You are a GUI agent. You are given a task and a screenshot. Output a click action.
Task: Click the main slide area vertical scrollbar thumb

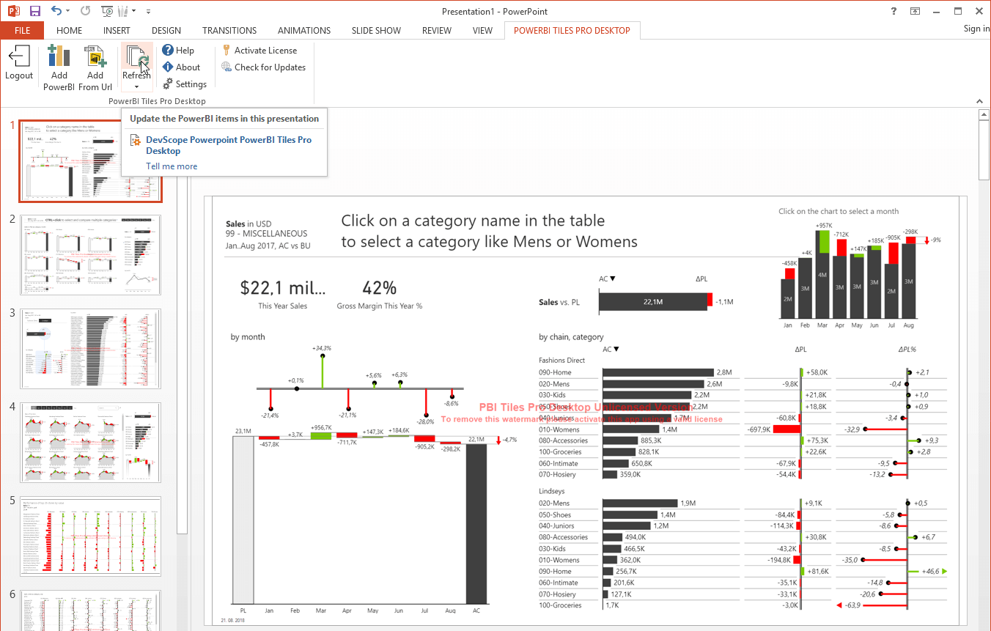984,150
